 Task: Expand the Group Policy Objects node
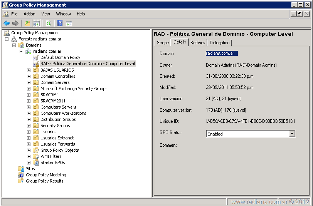(29, 150)
